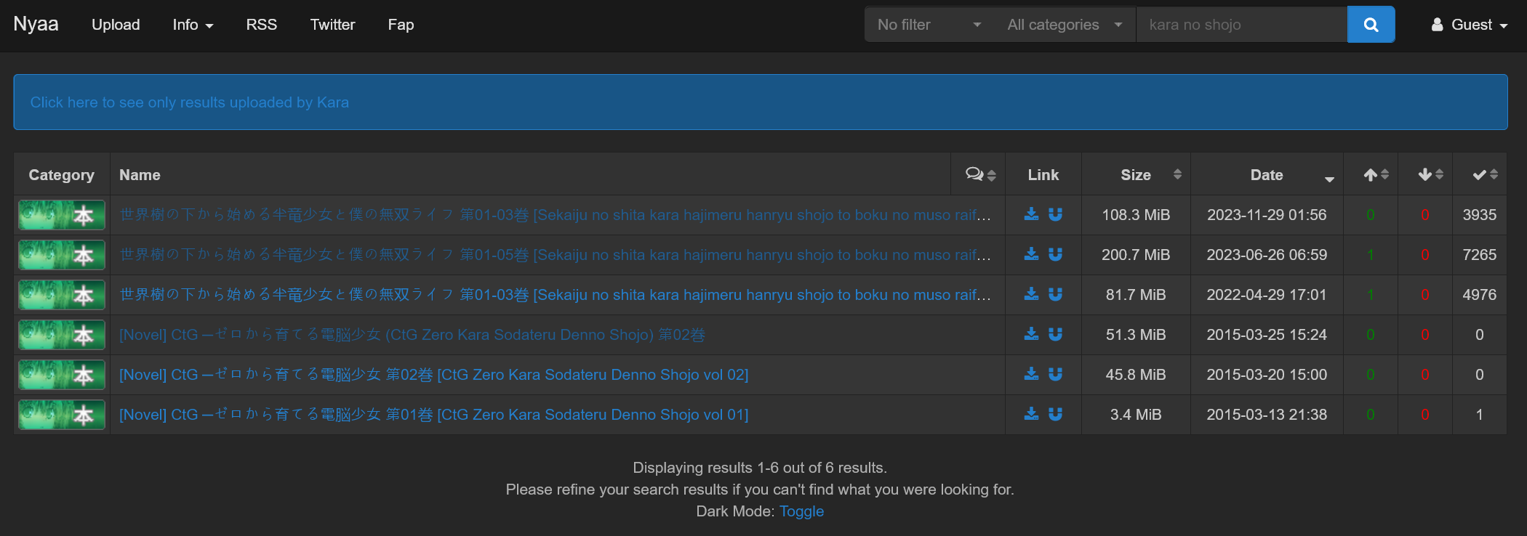1527x536 pixels.
Task: Expand the Info menu
Action: point(193,25)
